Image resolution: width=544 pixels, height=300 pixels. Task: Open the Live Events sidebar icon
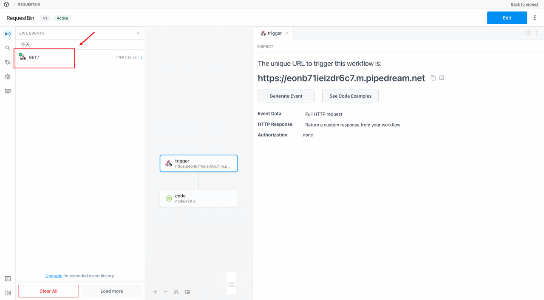(8, 34)
